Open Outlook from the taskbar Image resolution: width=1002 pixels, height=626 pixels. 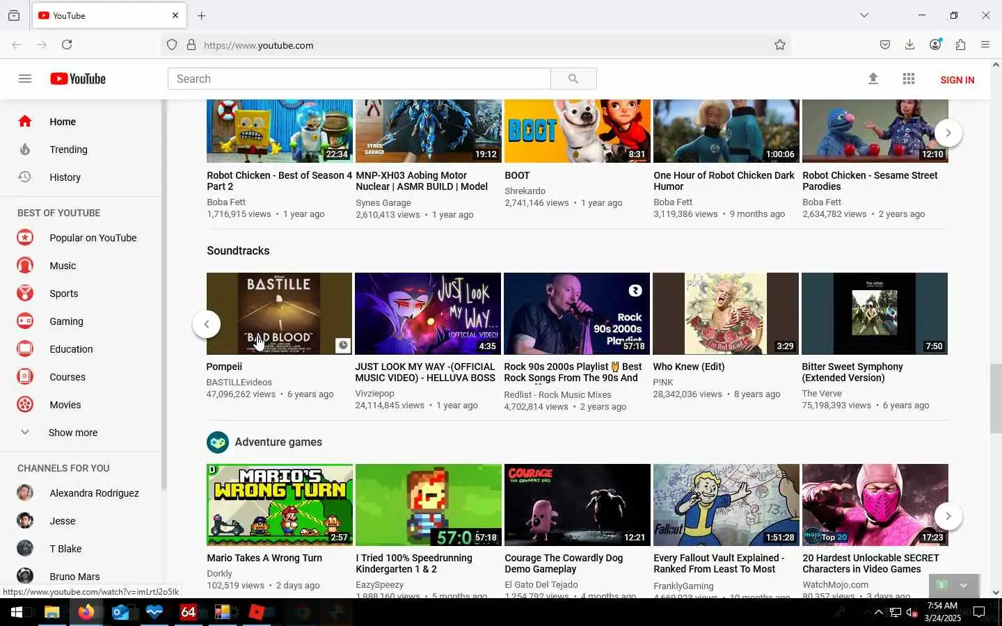coord(120,612)
